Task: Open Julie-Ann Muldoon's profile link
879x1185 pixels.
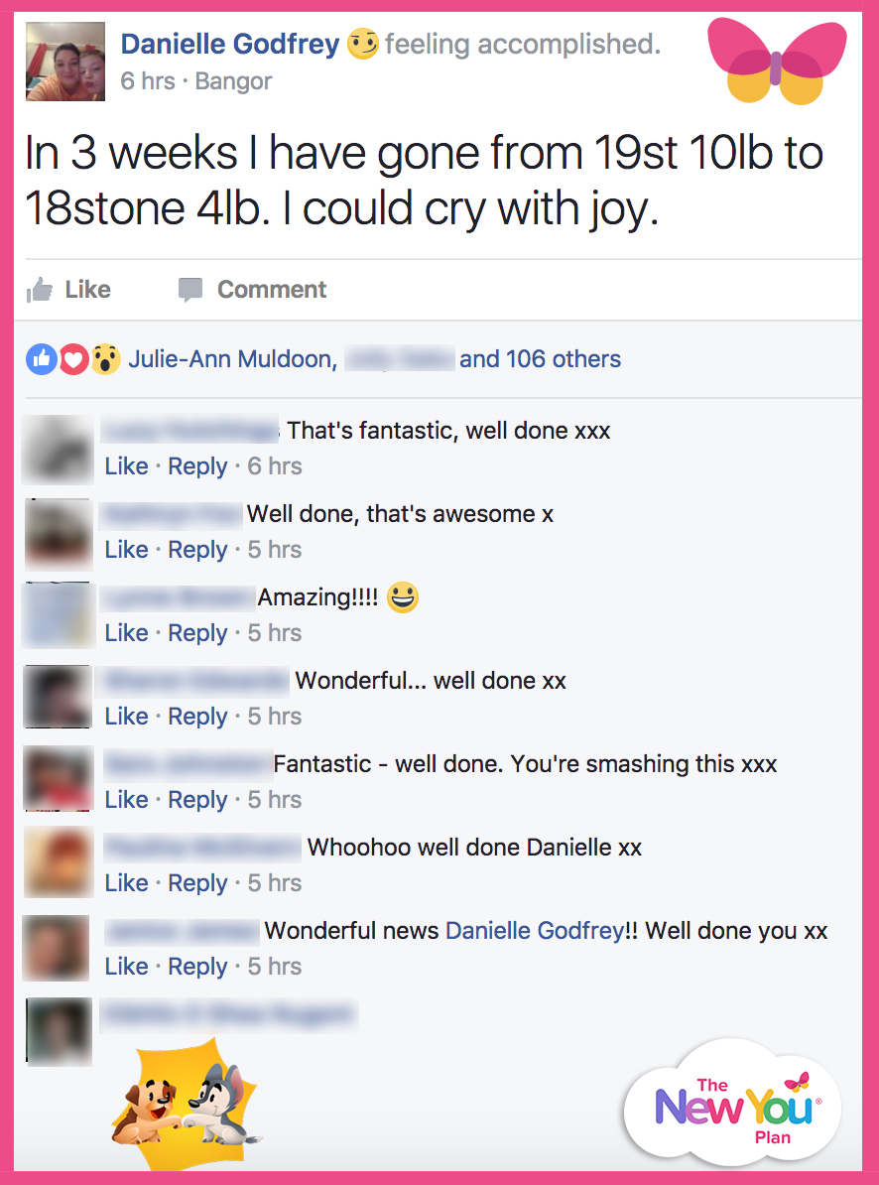Action: [232, 359]
